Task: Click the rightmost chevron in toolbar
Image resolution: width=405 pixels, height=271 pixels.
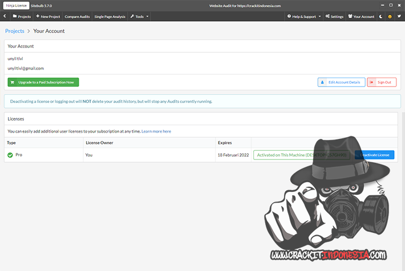Action: point(399,17)
